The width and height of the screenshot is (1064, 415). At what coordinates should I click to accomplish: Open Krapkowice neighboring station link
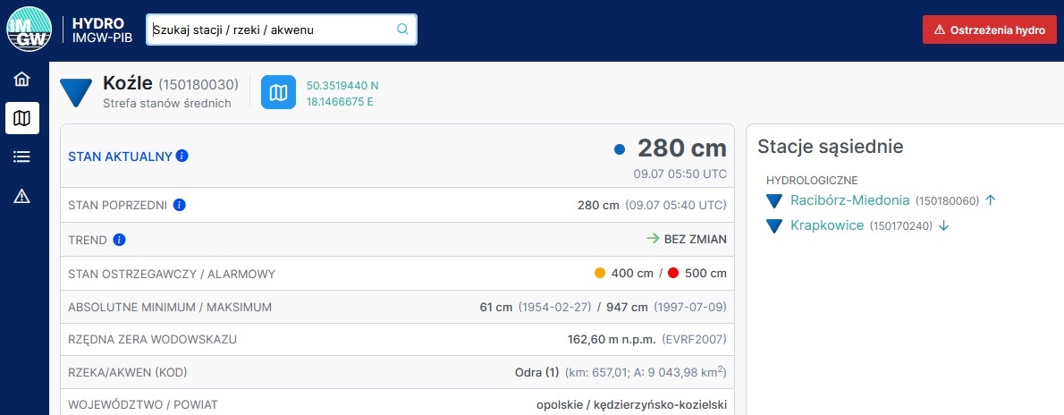point(827,225)
